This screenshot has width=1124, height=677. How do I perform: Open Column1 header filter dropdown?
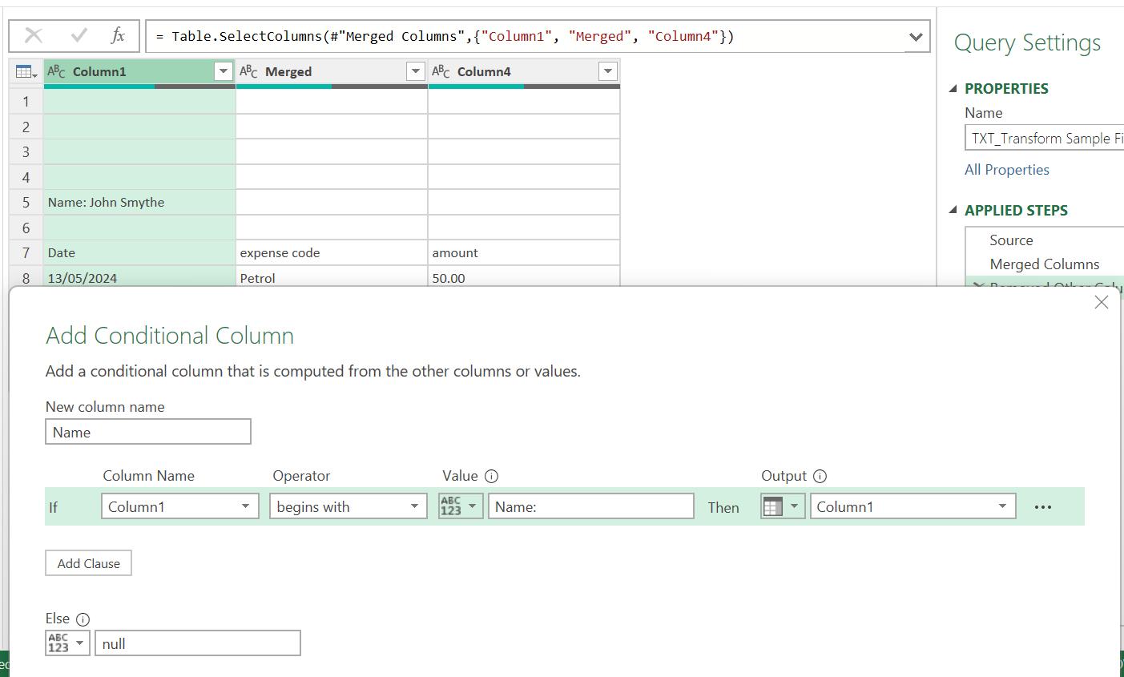coord(224,71)
